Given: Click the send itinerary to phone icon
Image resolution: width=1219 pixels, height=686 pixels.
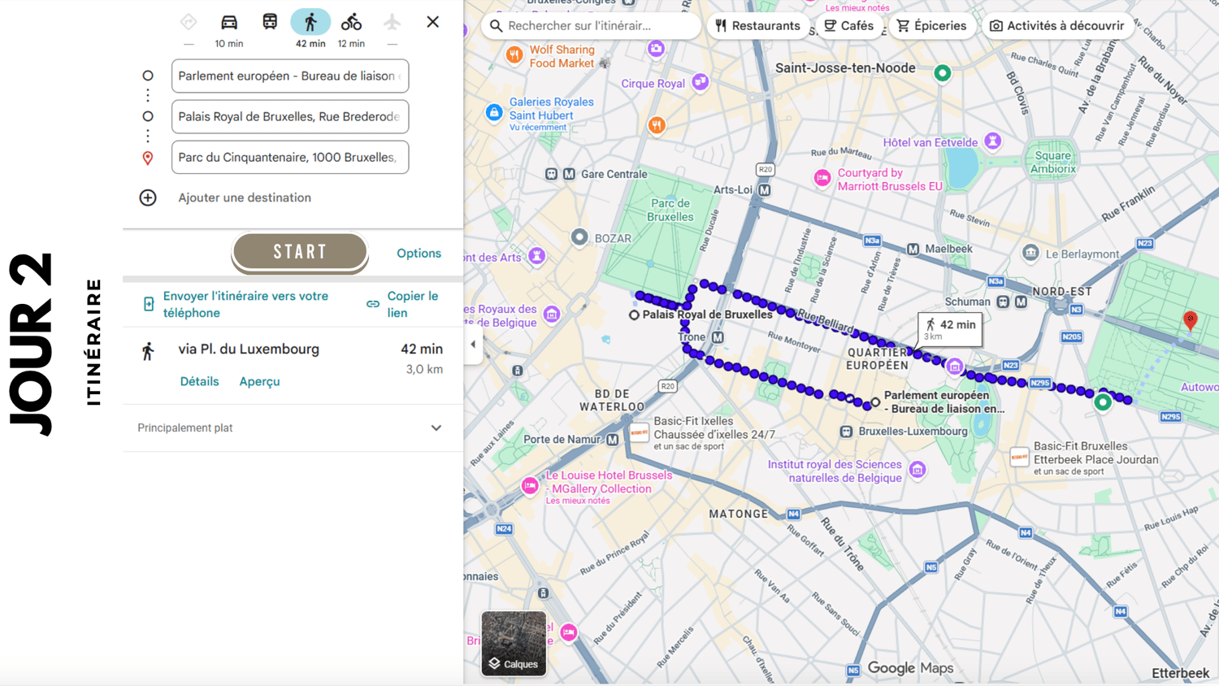Looking at the screenshot, I should tap(149, 304).
